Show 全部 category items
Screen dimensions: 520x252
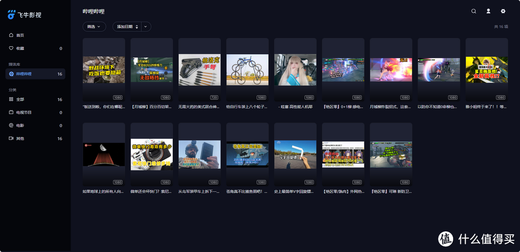[20, 100]
